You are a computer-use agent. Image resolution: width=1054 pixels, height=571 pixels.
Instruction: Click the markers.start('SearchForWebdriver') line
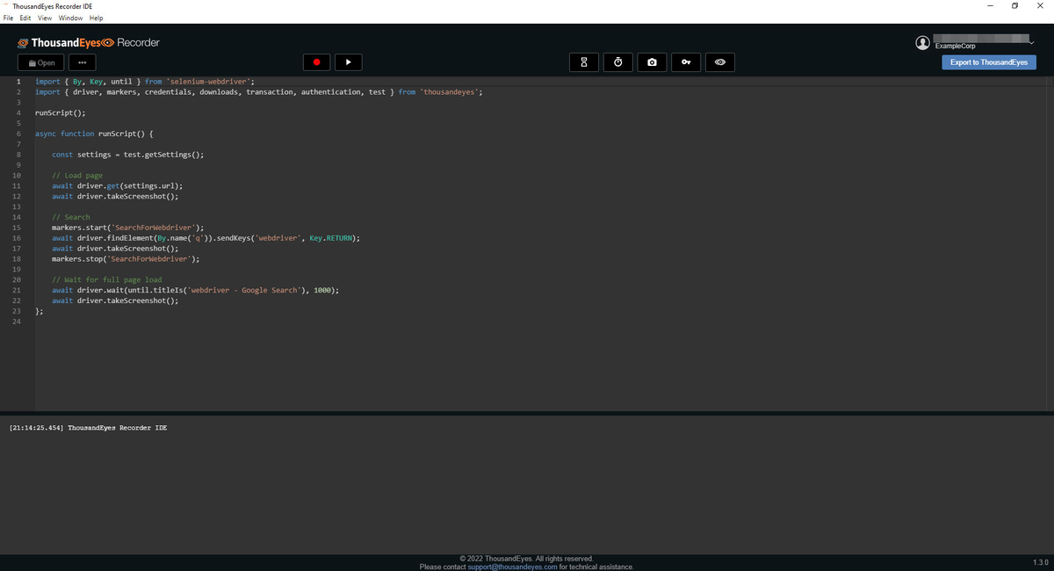[127, 228]
